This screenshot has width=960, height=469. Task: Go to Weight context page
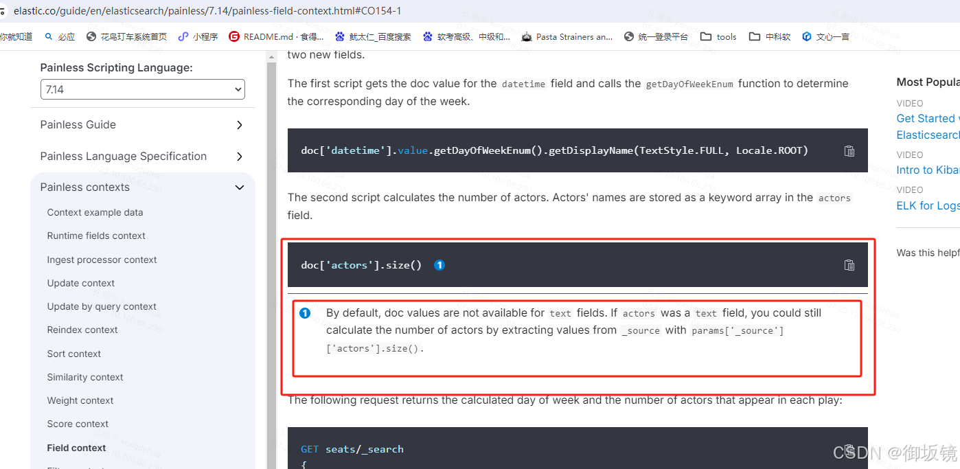[x=80, y=401]
